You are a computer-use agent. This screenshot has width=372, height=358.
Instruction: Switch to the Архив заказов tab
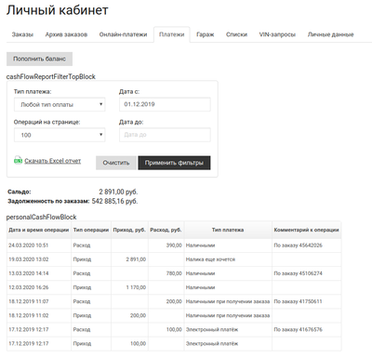click(x=66, y=34)
